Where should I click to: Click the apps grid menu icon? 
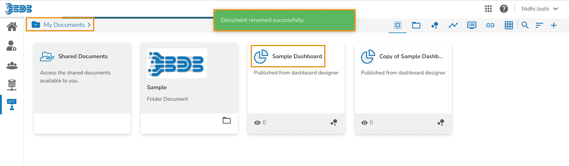click(x=488, y=9)
